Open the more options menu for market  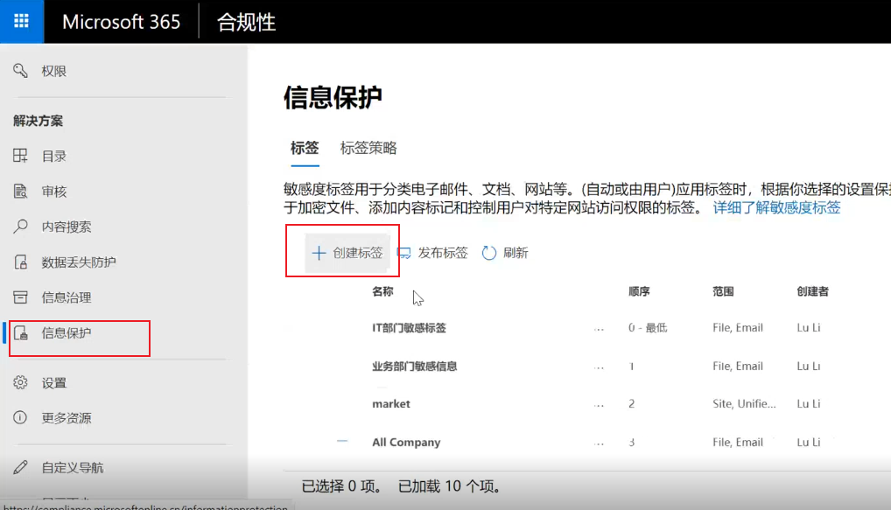click(x=599, y=404)
